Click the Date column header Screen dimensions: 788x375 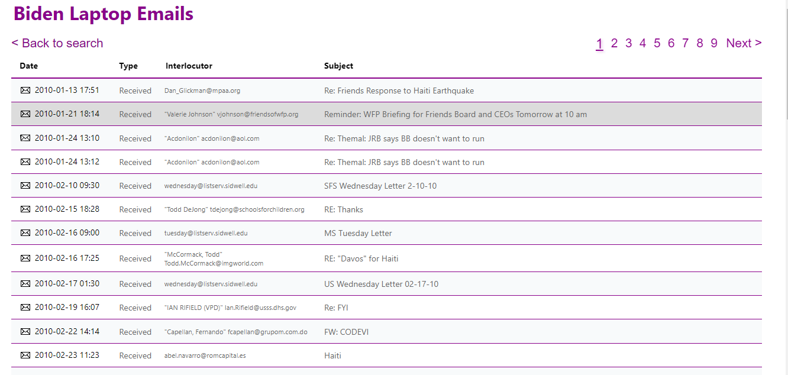tap(28, 66)
